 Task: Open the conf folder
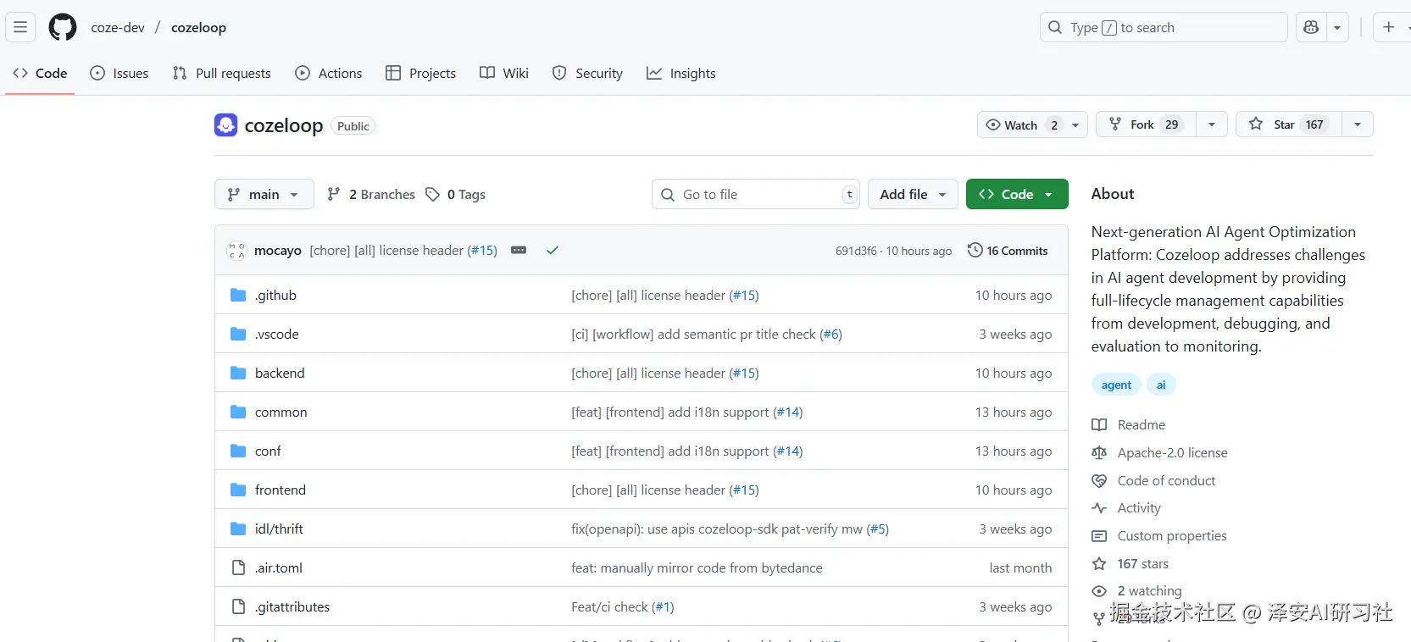click(x=268, y=451)
